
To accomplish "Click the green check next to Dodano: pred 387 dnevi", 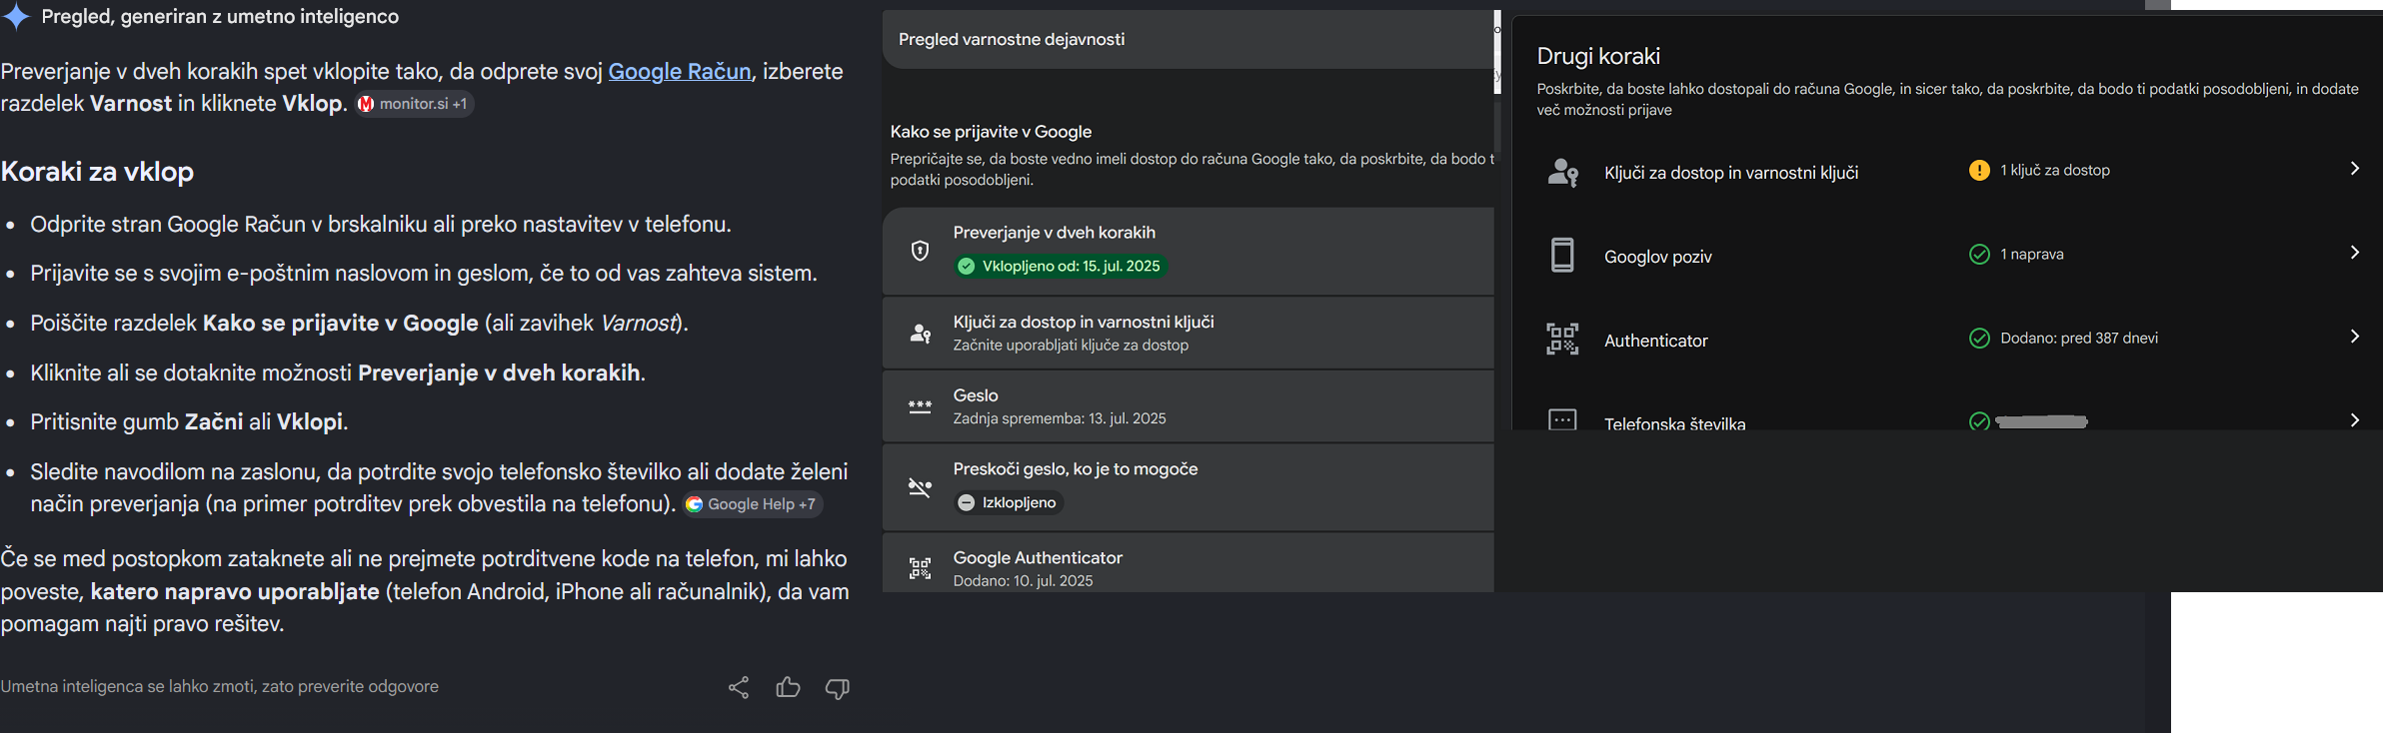I will tap(1979, 338).
